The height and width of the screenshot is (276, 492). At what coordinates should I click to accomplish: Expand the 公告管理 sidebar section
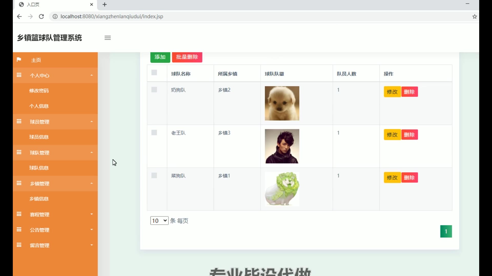[55, 230]
